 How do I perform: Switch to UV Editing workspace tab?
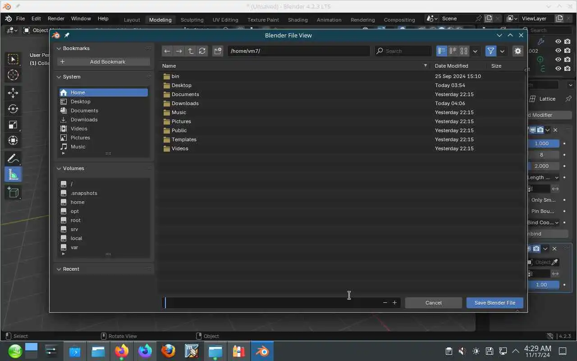pyautogui.click(x=225, y=20)
